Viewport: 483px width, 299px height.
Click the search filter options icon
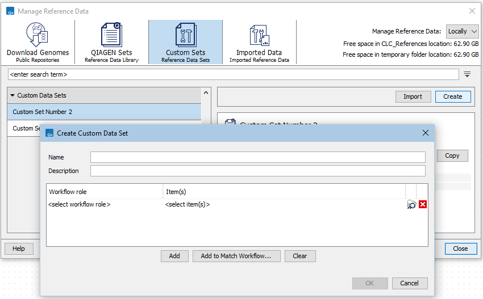467,74
